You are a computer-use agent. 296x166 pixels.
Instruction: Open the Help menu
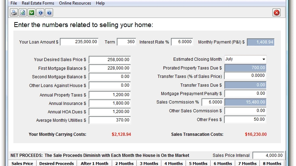(x=100, y=3)
